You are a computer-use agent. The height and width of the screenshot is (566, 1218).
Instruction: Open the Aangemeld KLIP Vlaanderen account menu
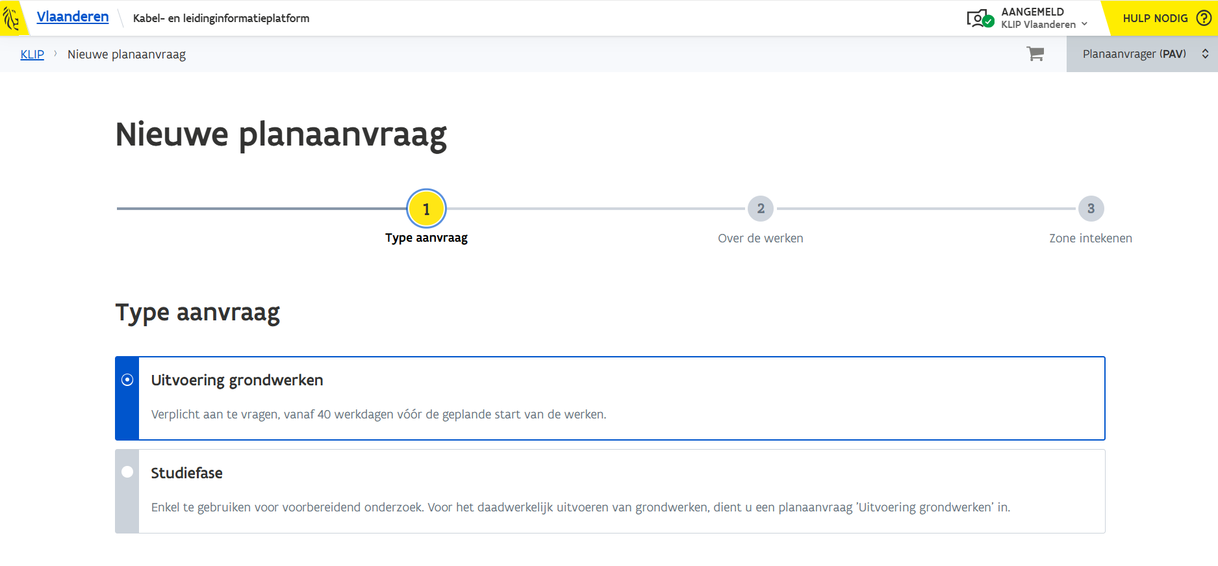coord(1038,18)
